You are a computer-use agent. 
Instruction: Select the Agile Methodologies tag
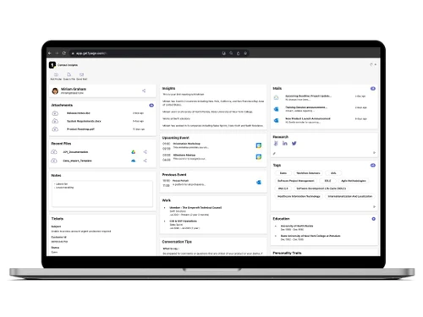pyautogui.click(x=354, y=181)
